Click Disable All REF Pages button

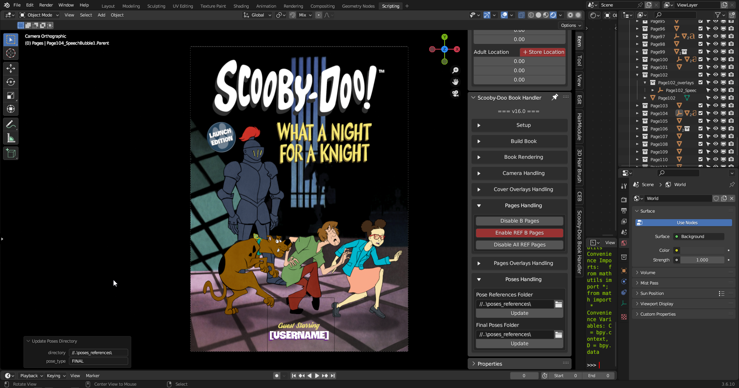tap(519, 245)
